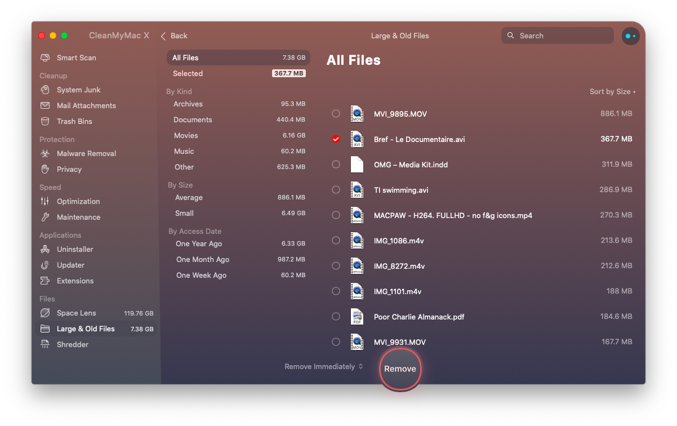Click the All Files heading
677x426 pixels.
(354, 60)
